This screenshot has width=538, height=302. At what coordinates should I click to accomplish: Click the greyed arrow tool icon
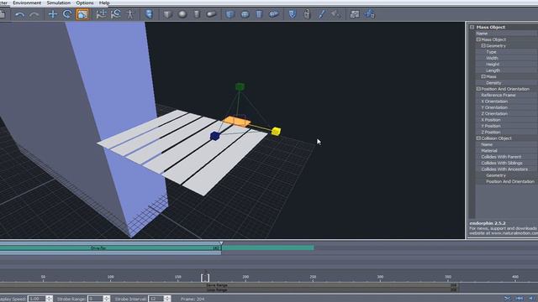tap(336, 14)
